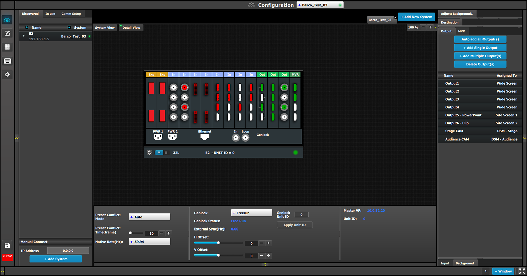Screen dimensions: 527x276
Task: Open the Output tab
Action: coord(446,31)
